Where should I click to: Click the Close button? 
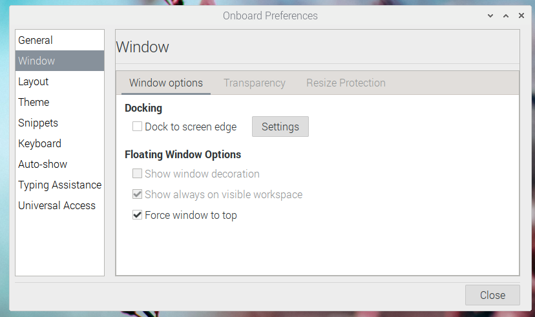tap(492, 295)
